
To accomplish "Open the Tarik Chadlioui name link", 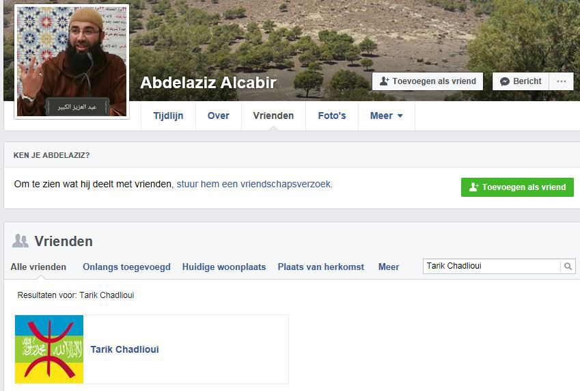I will 124,349.
